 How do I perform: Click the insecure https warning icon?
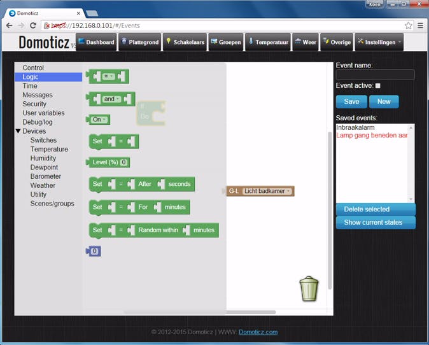pos(47,25)
